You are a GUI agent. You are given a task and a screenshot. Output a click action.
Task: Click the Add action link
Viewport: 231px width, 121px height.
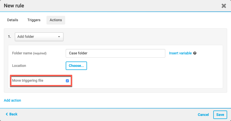pyautogui.click(x=12, y=100)
